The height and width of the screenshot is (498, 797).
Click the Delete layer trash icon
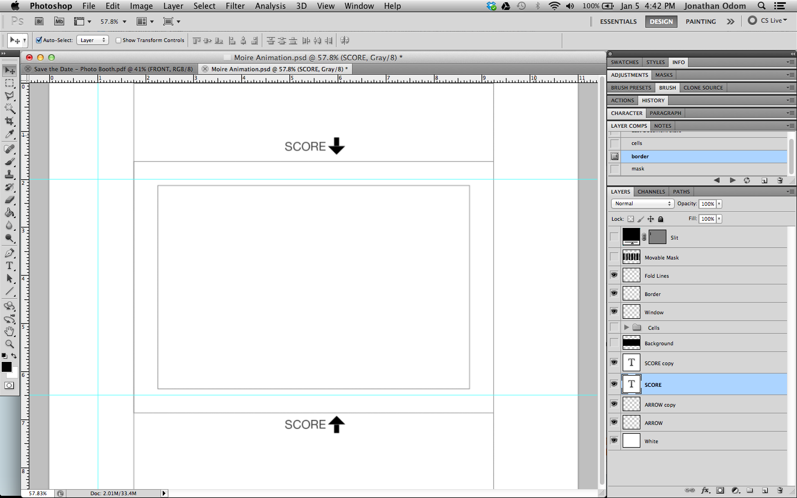pyautogui.click(x=780, y=490)
